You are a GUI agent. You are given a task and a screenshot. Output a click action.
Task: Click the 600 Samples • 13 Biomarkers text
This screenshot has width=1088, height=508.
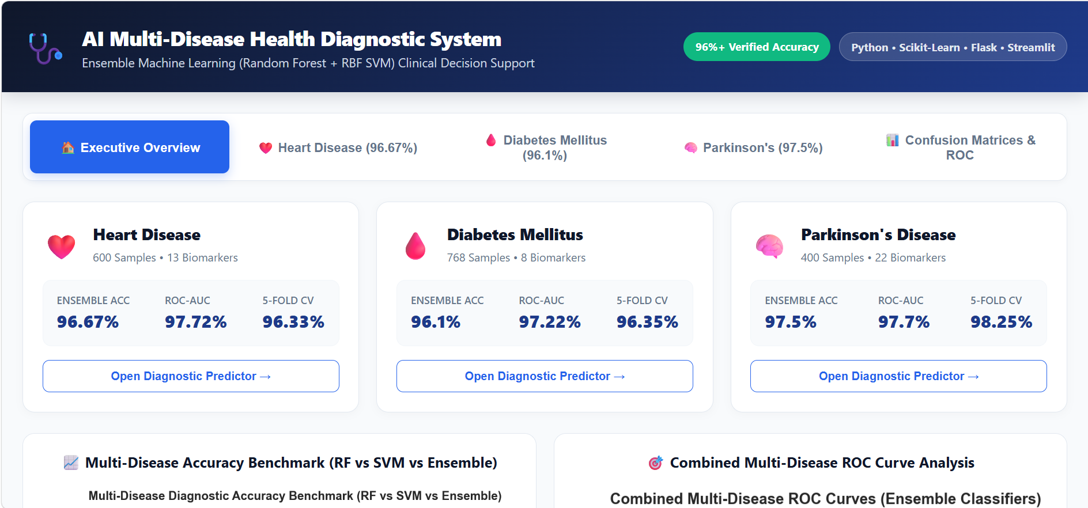(165, 257)
